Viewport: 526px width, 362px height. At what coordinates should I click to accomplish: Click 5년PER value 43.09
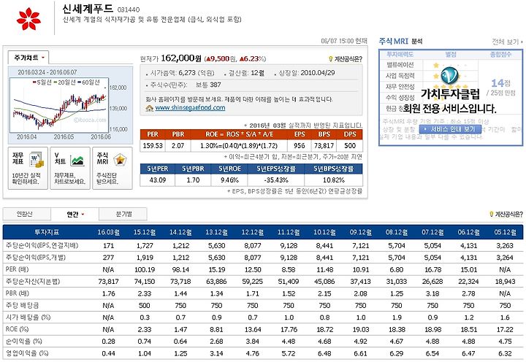pos(158,180)
